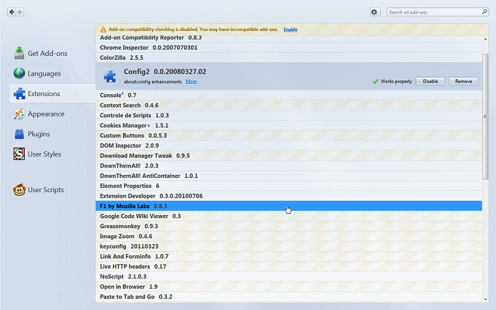496x310 pixels.
Task: Open the Plugins category
Action: click(52, 134)
